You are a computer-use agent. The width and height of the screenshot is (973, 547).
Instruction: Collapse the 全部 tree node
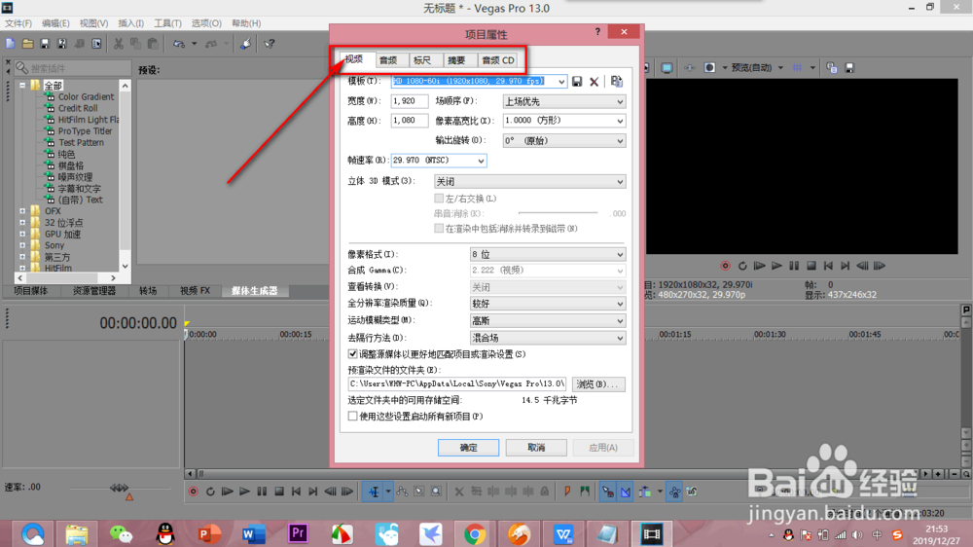22,85
